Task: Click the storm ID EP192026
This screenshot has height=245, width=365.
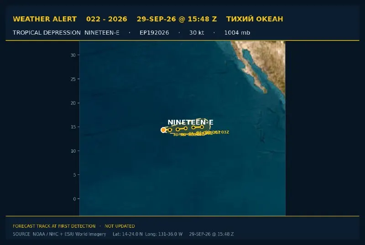Action: click(154, 32)
